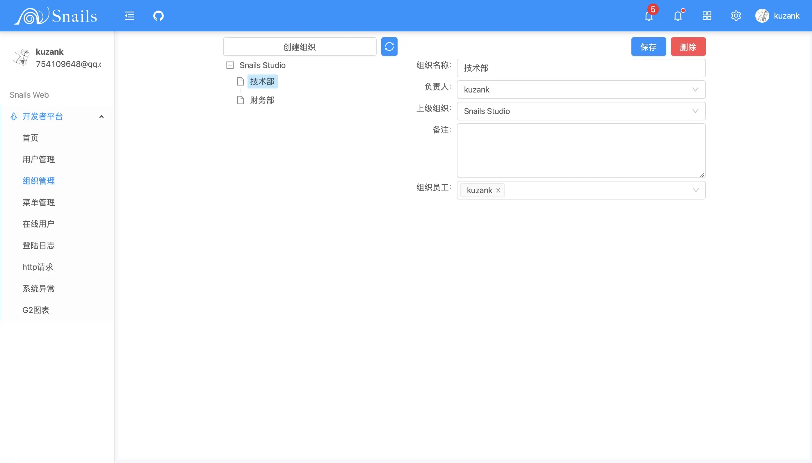The width and height of the screenshot is (812, 463).
Task: Open the 上级组织 dropdown
Action: [581, 111]
